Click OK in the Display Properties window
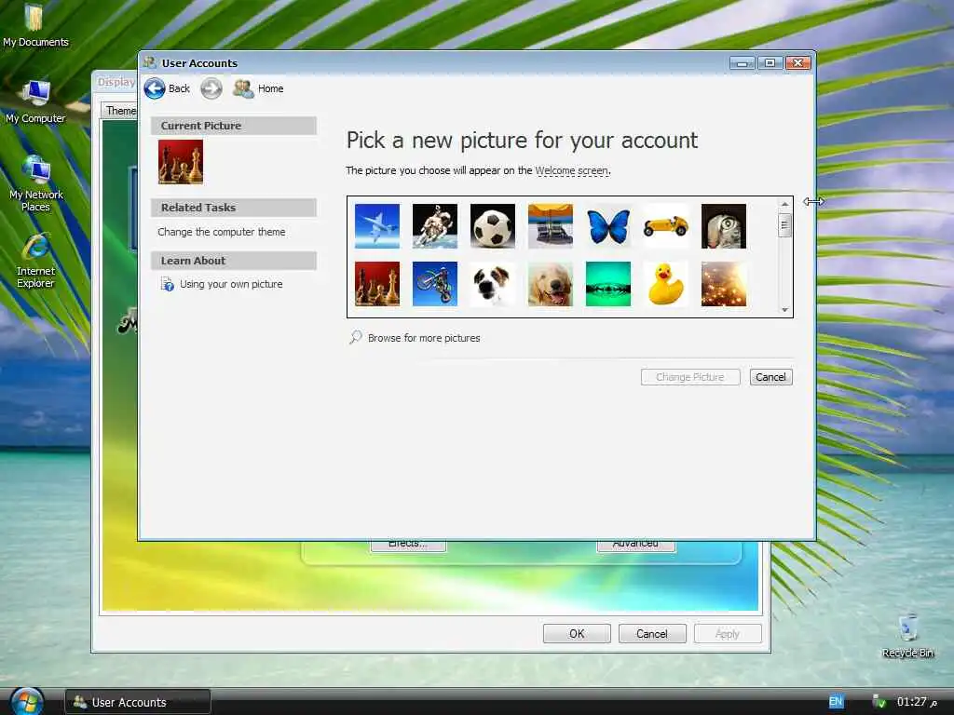The height and width of the screenshot is (715, 954). (x=577, y=633)
